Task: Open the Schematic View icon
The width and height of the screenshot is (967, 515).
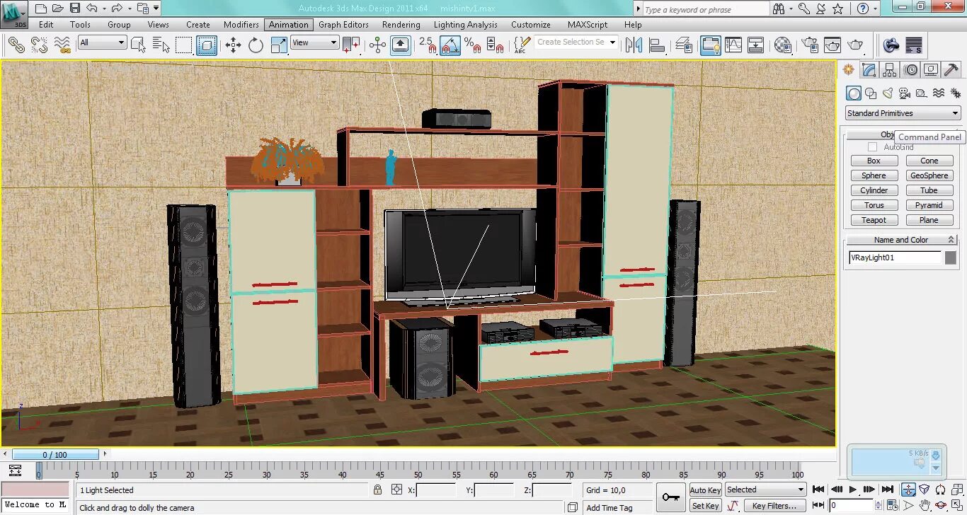Action: click(x=756, y=45)
